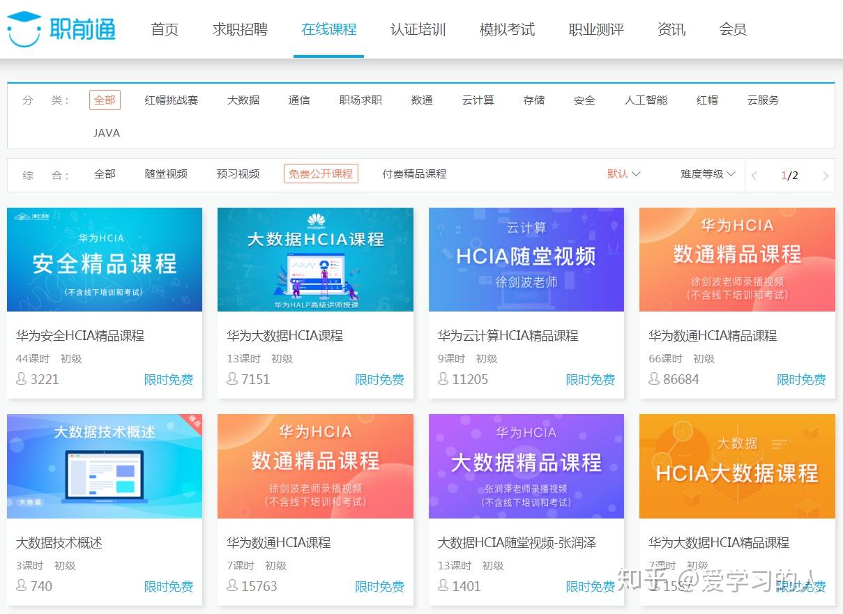This screenshot has width=843, height=614.
Task: Click 限时免费 on 华为云计算HCIA精品课程 card
Action: (591, 380)
